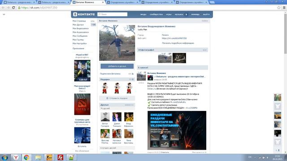Click the Играй в ОБТ ad image
This screenshot has height=161, width=287.
click(82, 71)
